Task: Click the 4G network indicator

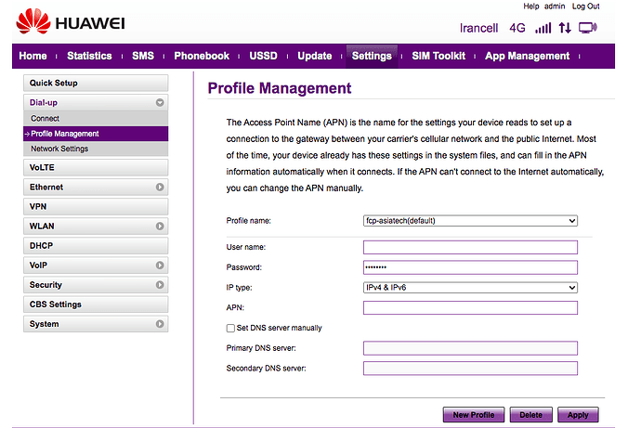Action: coord(517,28)
